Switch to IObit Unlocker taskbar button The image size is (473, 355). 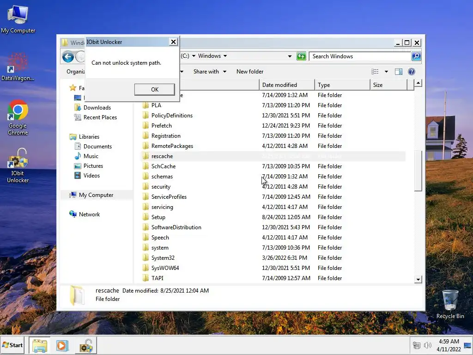point(86,345)
